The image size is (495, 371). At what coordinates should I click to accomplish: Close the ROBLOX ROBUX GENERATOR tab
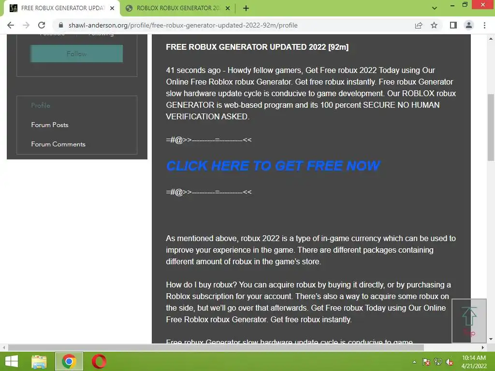tap(228, 8)
